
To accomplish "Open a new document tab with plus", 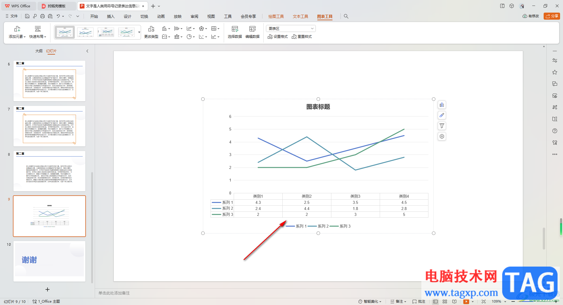I will pyautogui.click(x=153, y=6).
